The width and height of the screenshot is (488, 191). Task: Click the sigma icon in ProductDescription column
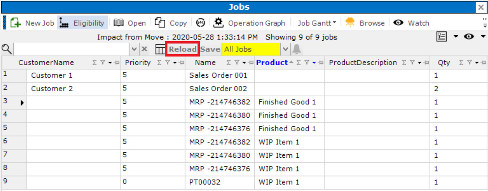point(404,63)
